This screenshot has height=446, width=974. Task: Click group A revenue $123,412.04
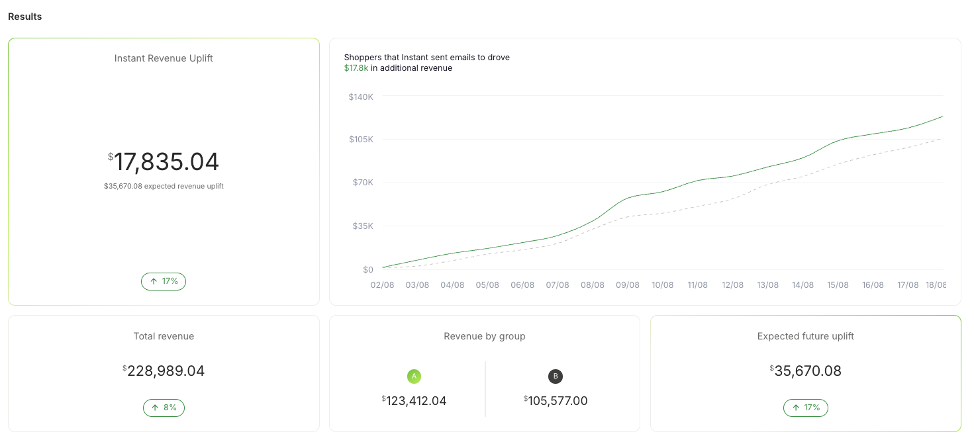click(x=414, y=400)
